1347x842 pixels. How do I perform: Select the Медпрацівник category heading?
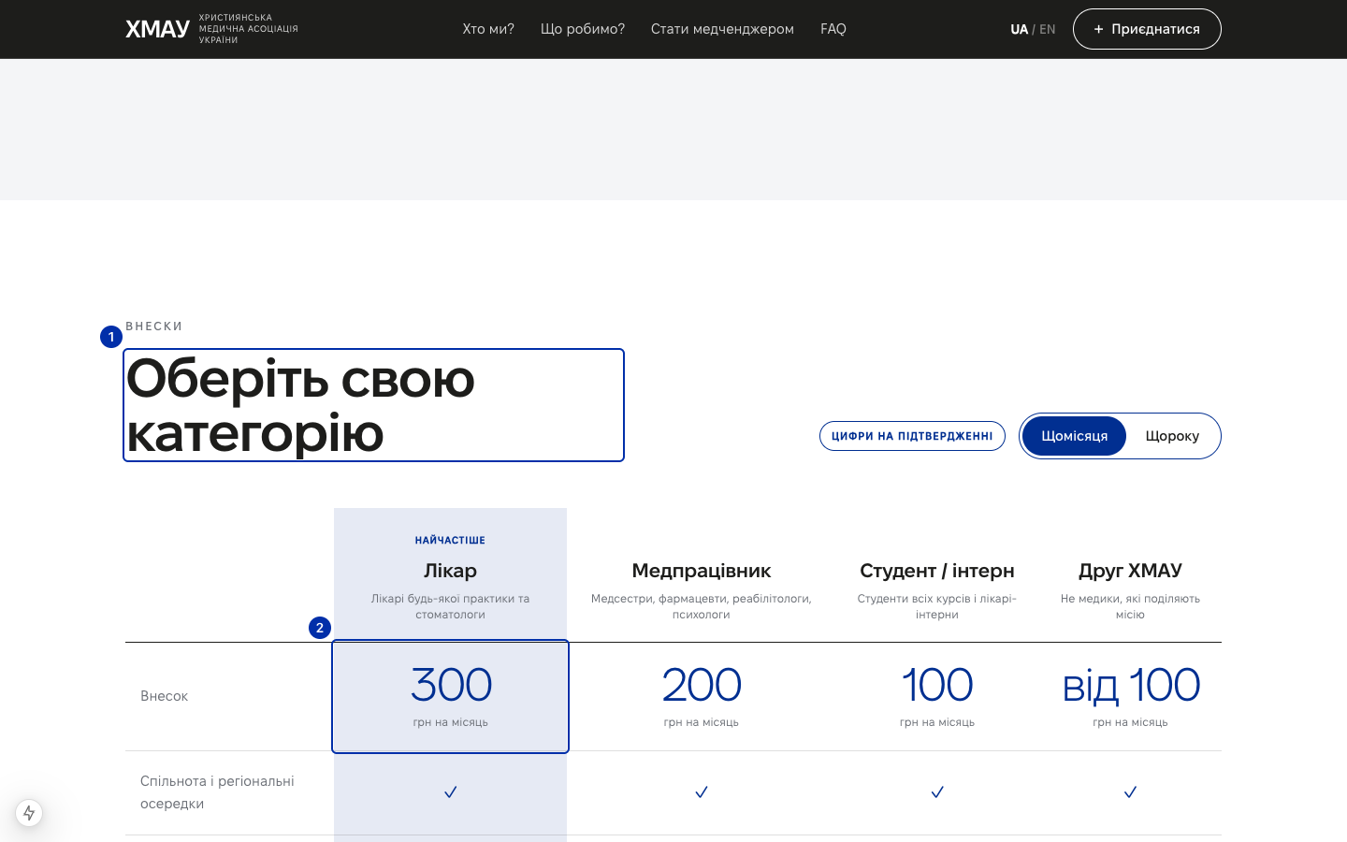(x=702, y=571)
